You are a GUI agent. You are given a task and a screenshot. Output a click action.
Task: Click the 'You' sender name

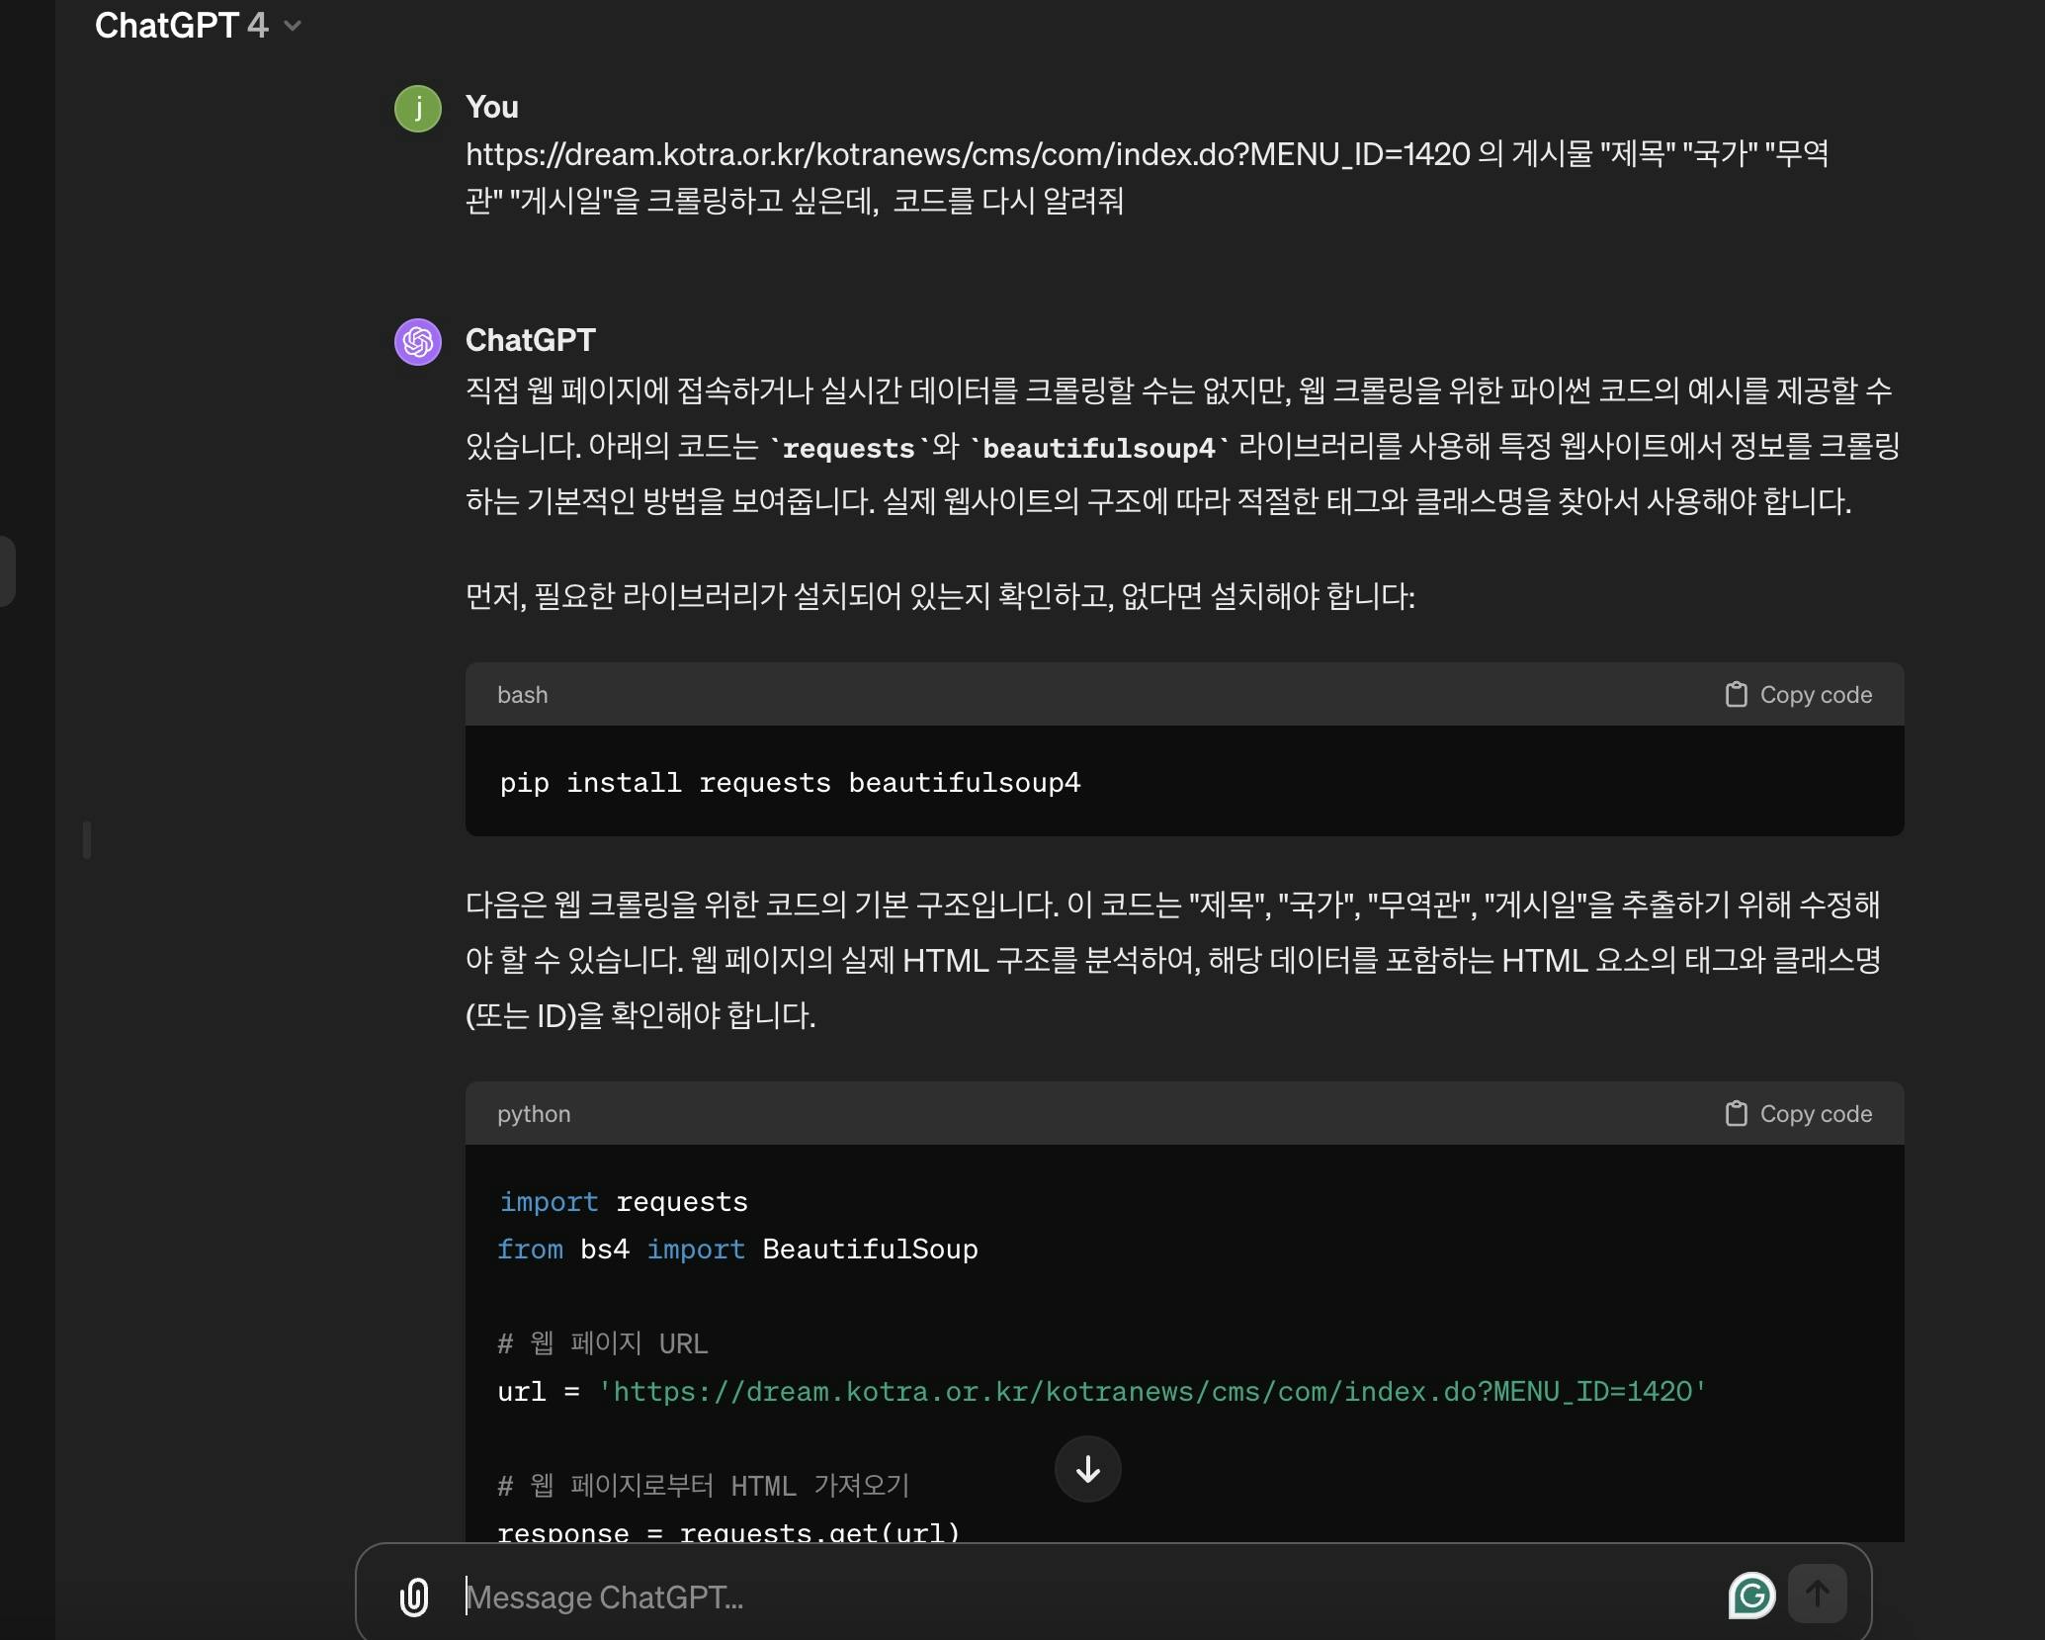click(491, 107)
